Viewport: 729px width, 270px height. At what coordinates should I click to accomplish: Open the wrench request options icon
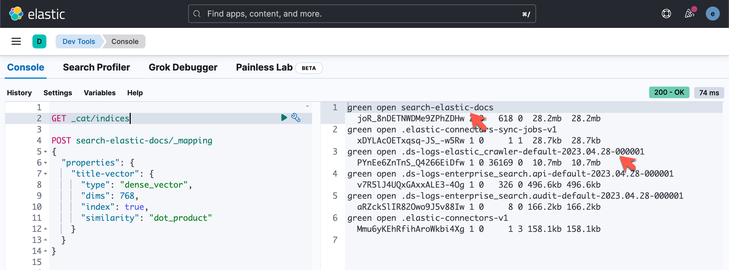point(296,117)
